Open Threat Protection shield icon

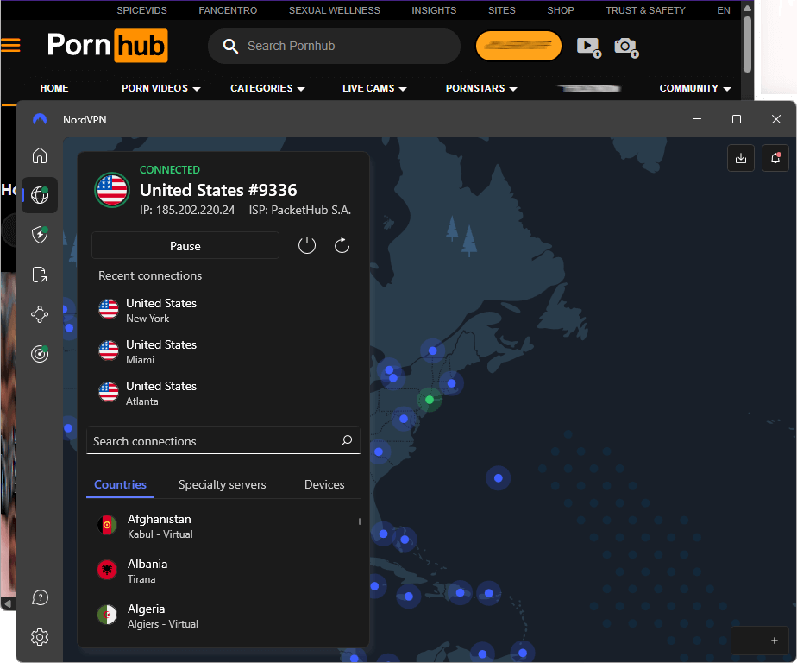pos(40,235)
